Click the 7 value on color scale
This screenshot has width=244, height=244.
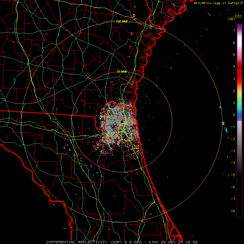pyautogui.click(x=234, y=30)
